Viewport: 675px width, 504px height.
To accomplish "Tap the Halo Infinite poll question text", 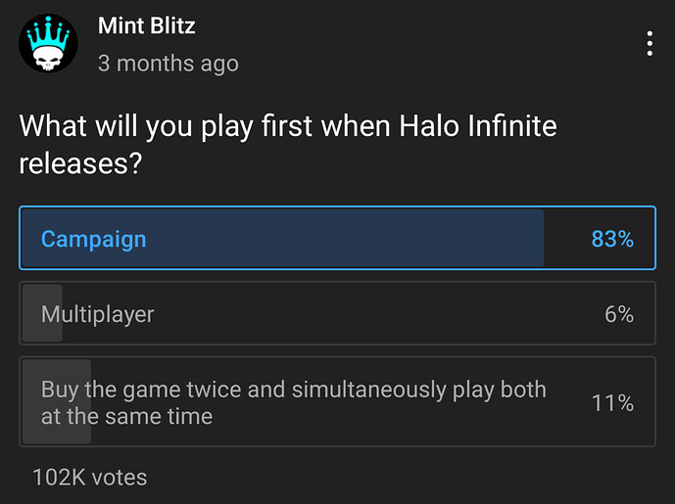I will (x=288, y=145).
